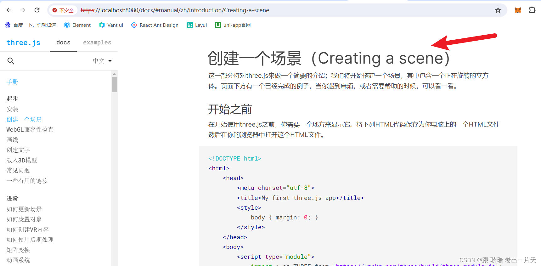The image size is (541, 266).
Task: Click the sidebar scrollbar thumb
Action: (x=114, y=85)
